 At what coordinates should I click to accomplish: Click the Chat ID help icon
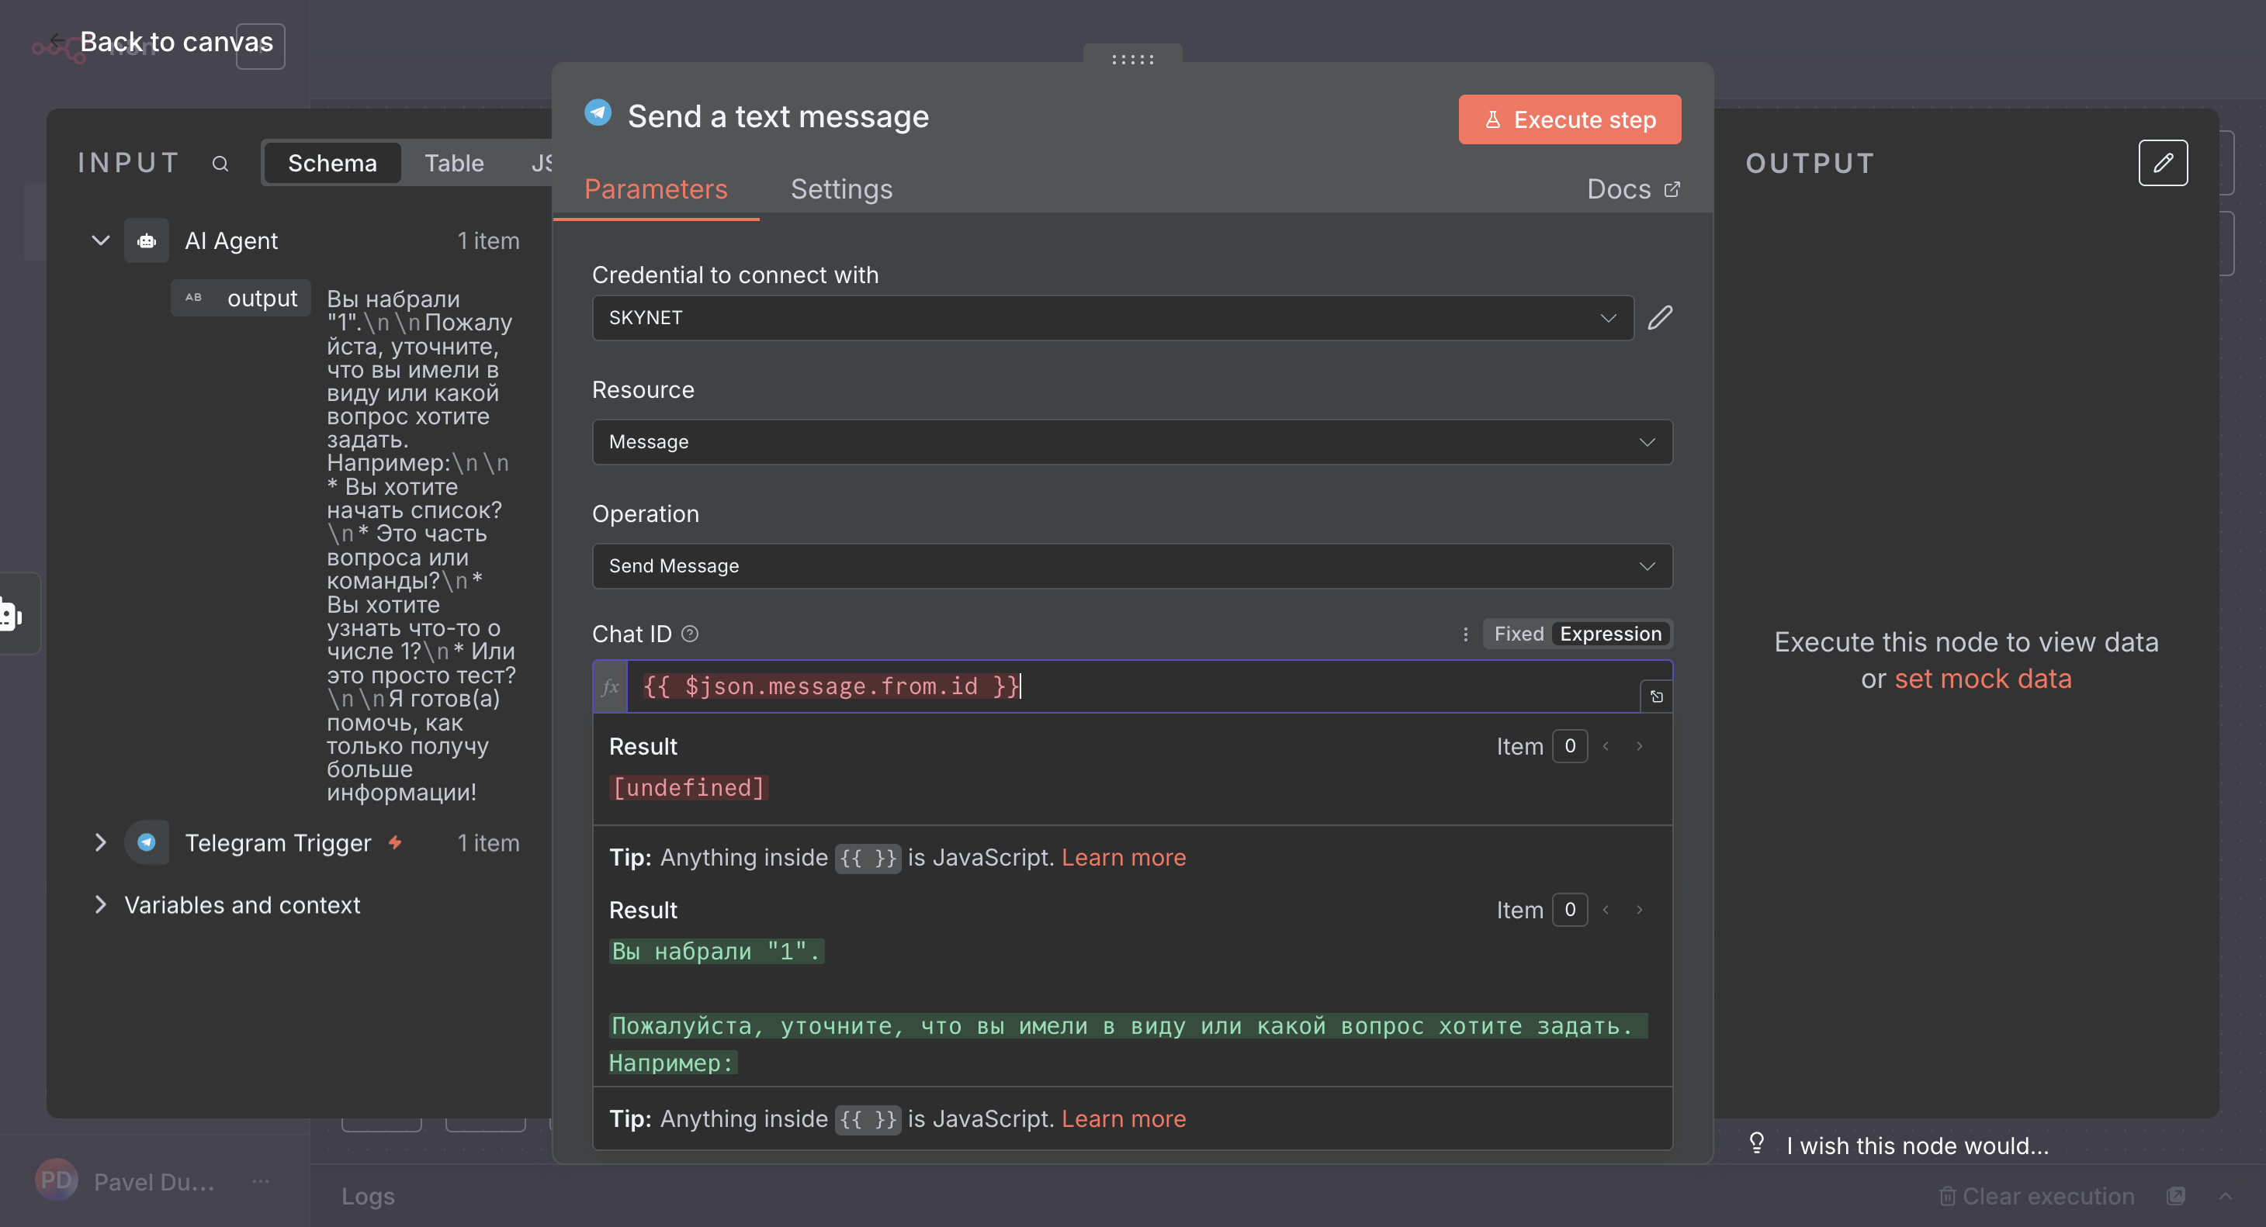(x=691, y=634)
